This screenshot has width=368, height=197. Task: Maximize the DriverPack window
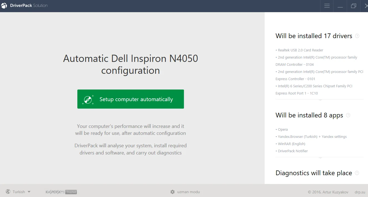(353, 6)
